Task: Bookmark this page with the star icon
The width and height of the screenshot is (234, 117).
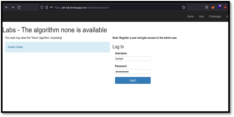Action: click(x=184, y=7)
